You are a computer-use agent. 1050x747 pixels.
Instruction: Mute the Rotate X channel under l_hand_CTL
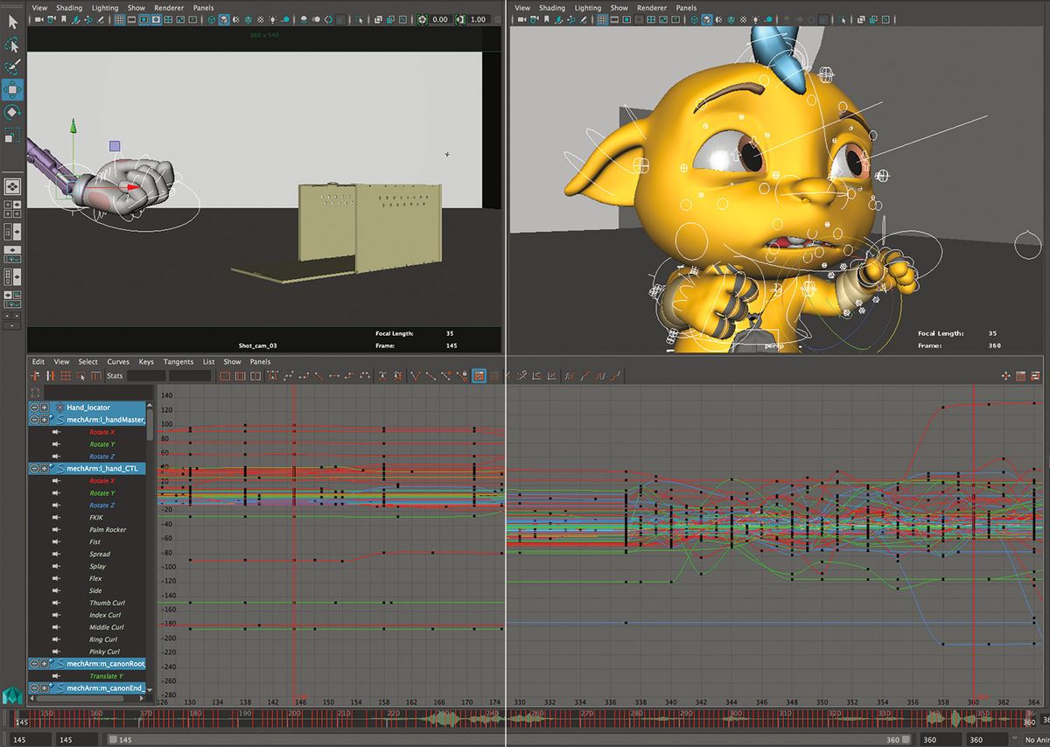coord(57,482)
